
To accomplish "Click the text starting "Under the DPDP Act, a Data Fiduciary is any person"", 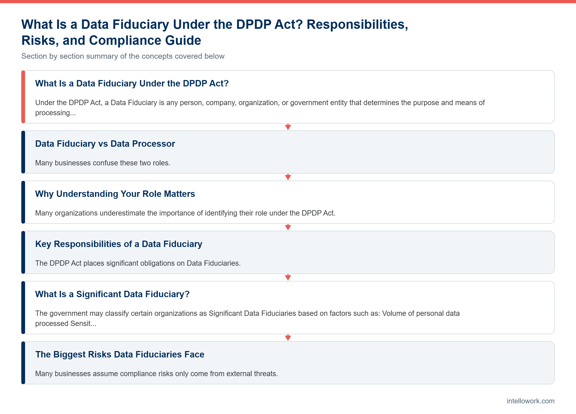I will pos(260,108).
